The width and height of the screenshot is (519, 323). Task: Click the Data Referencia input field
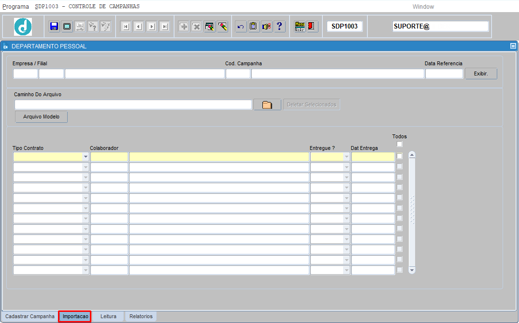click(444, 73)
